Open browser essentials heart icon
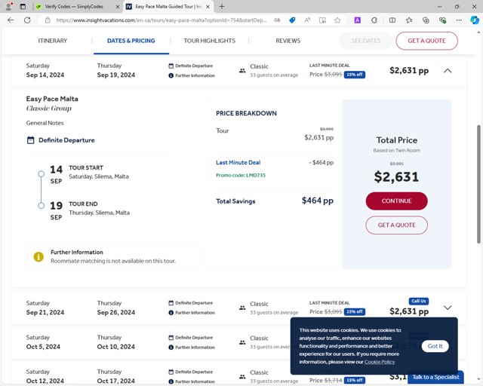 pos(442,20)
